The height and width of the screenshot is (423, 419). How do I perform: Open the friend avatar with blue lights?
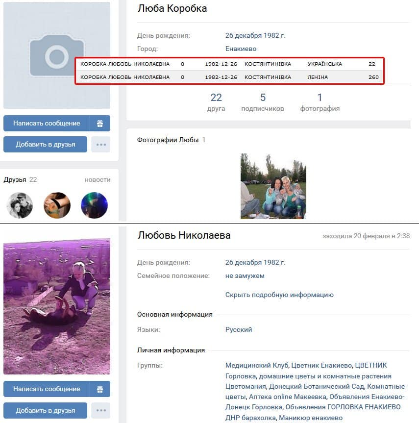tap(94, 205)
